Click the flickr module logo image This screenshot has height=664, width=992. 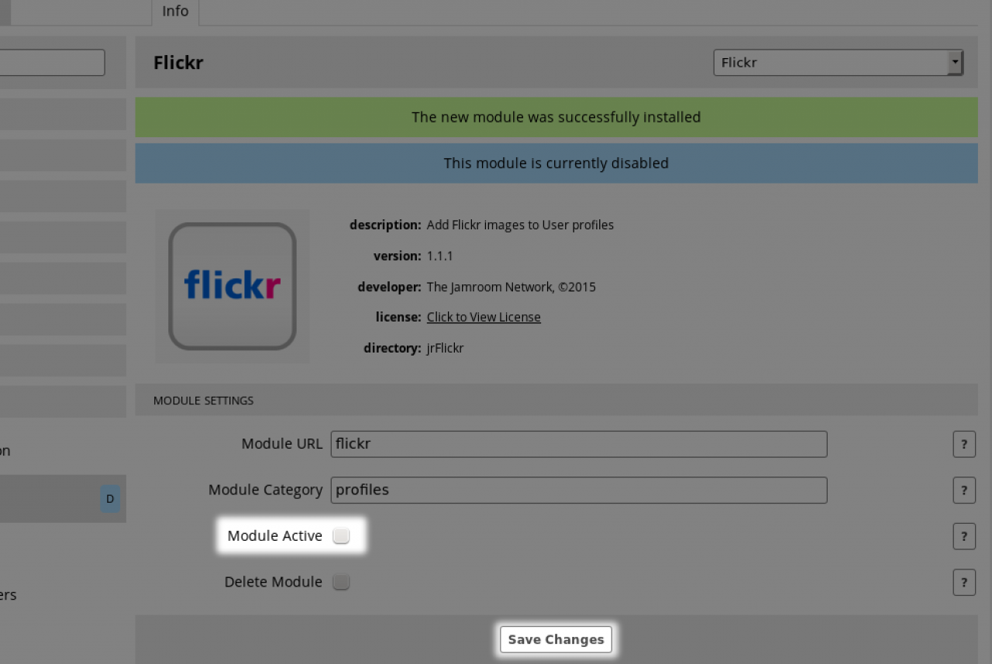point(232,286)
